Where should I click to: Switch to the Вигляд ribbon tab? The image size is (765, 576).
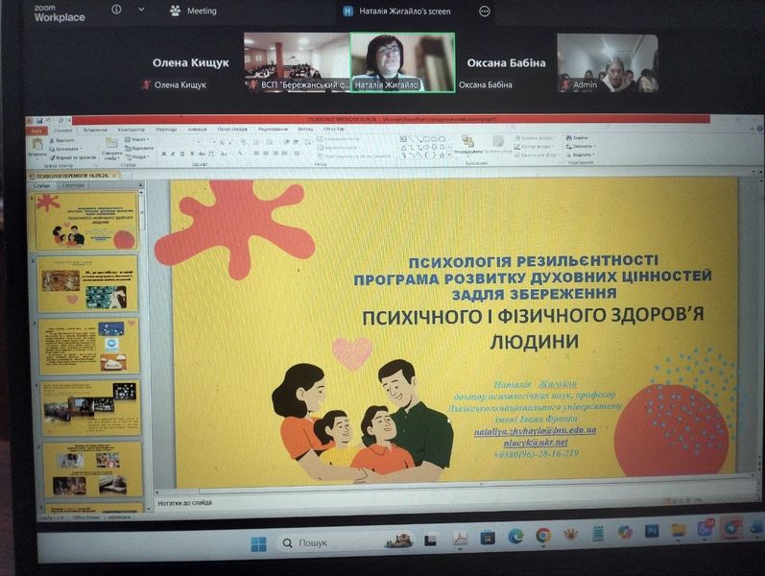[x=305, y=130]
